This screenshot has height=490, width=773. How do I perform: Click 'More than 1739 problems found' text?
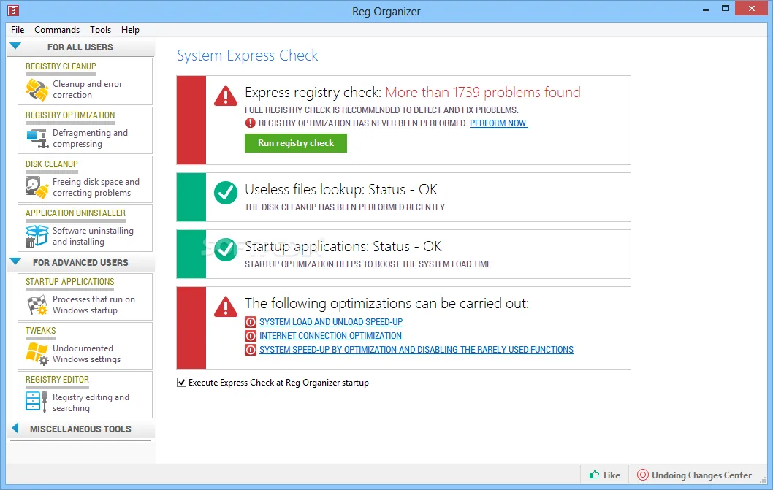pyautogui.click(x=483, y=92)
